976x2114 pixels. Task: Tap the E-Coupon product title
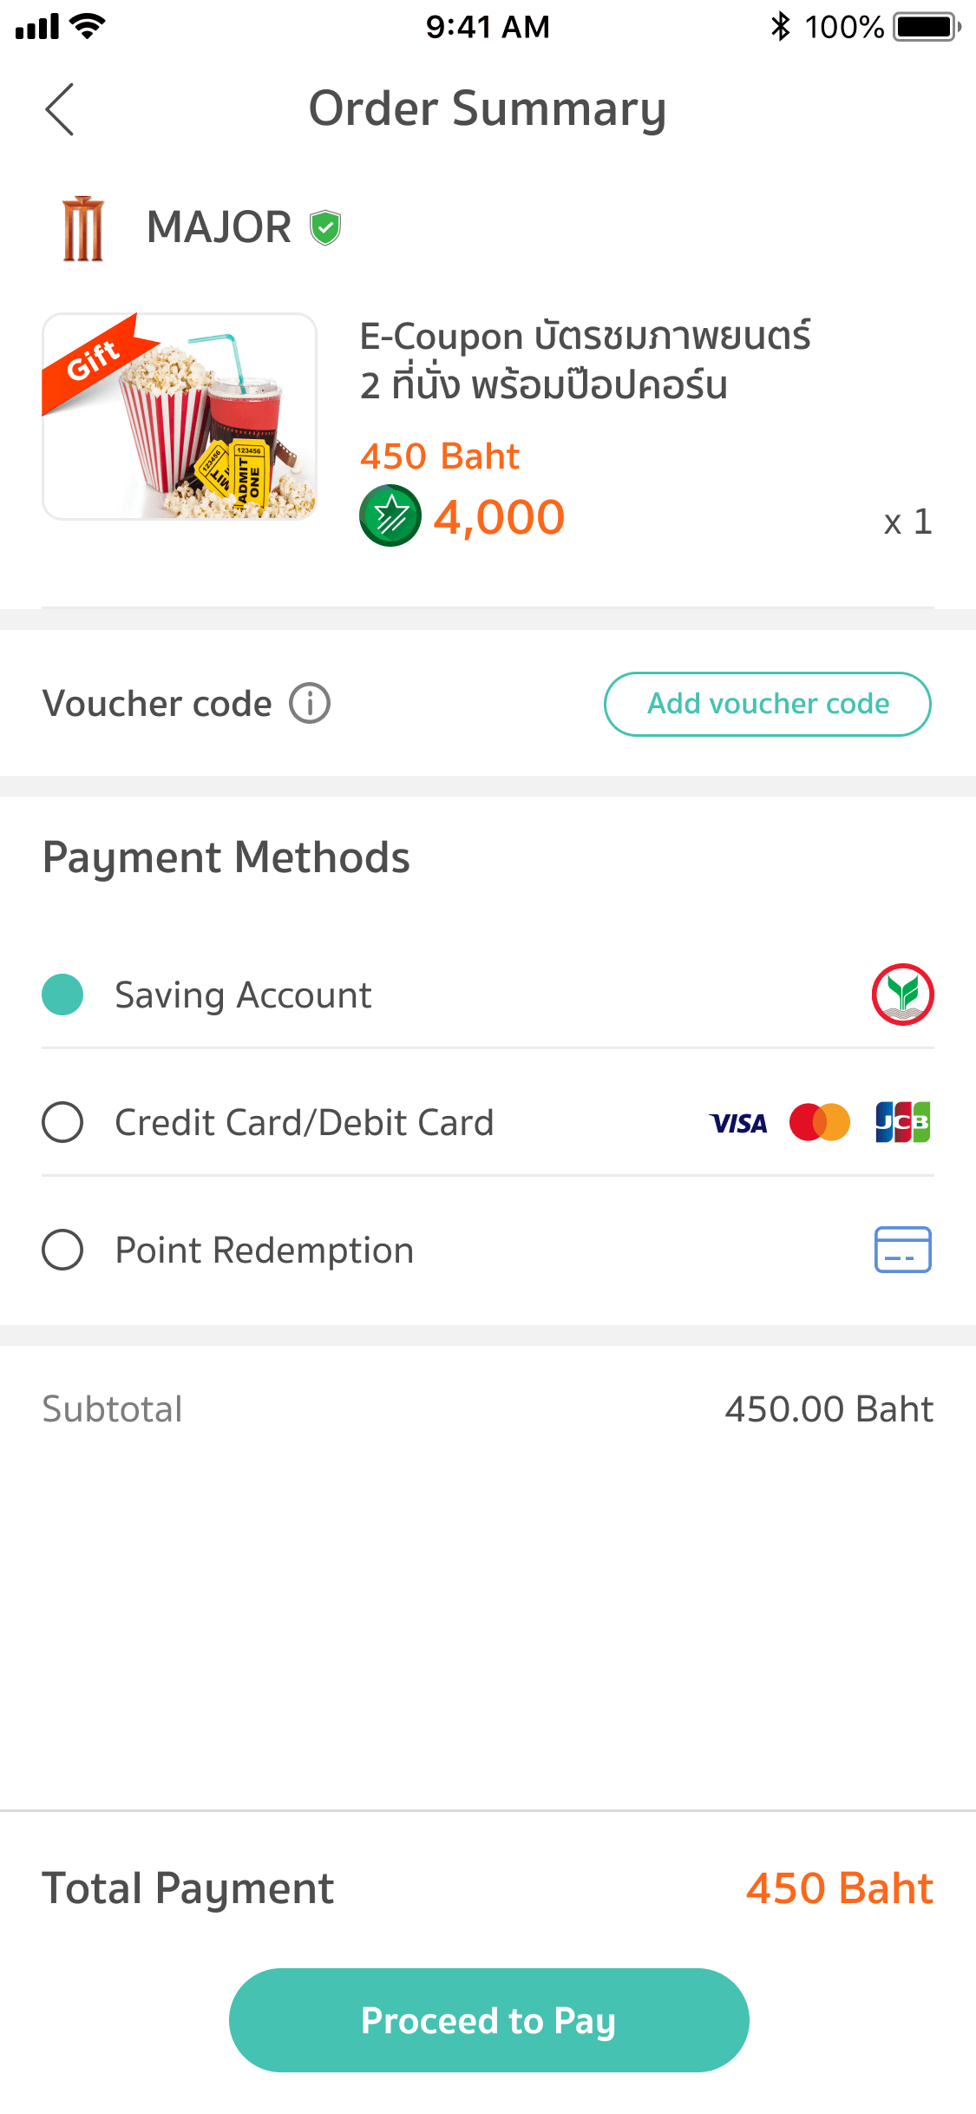585,360
